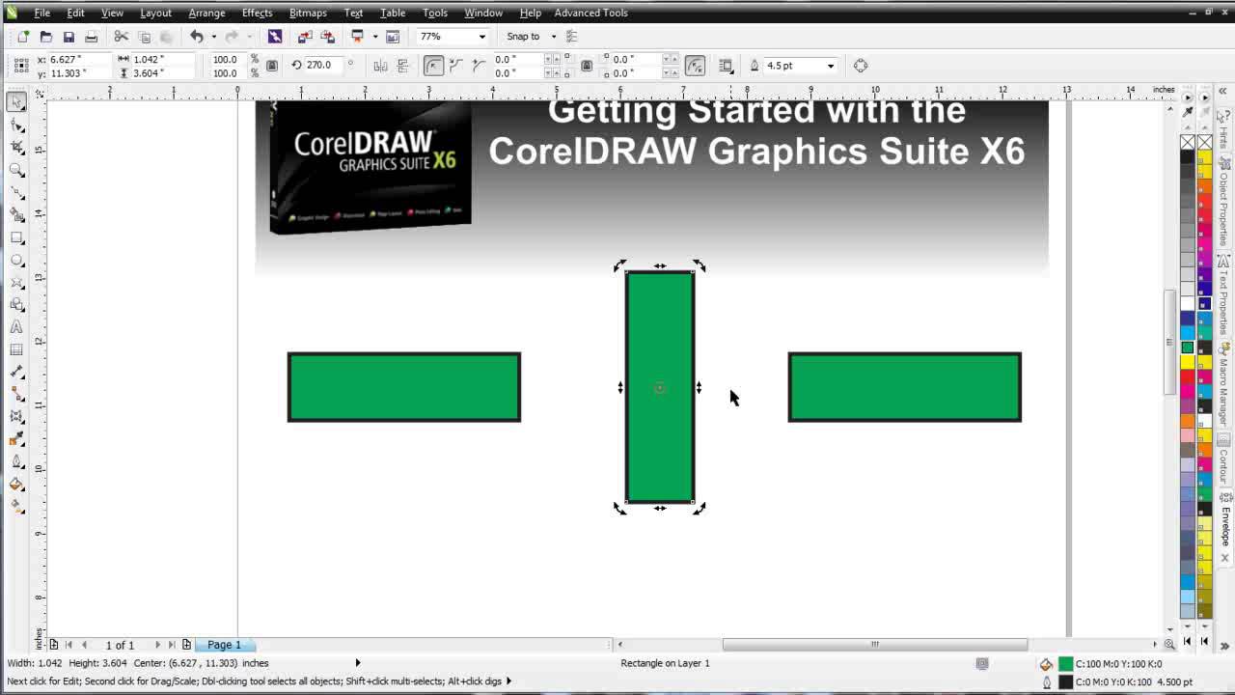Screen dimensions: 1235x695
Task: Expand the hint text arrow in status bar
Action: click(x=508, y=681)
